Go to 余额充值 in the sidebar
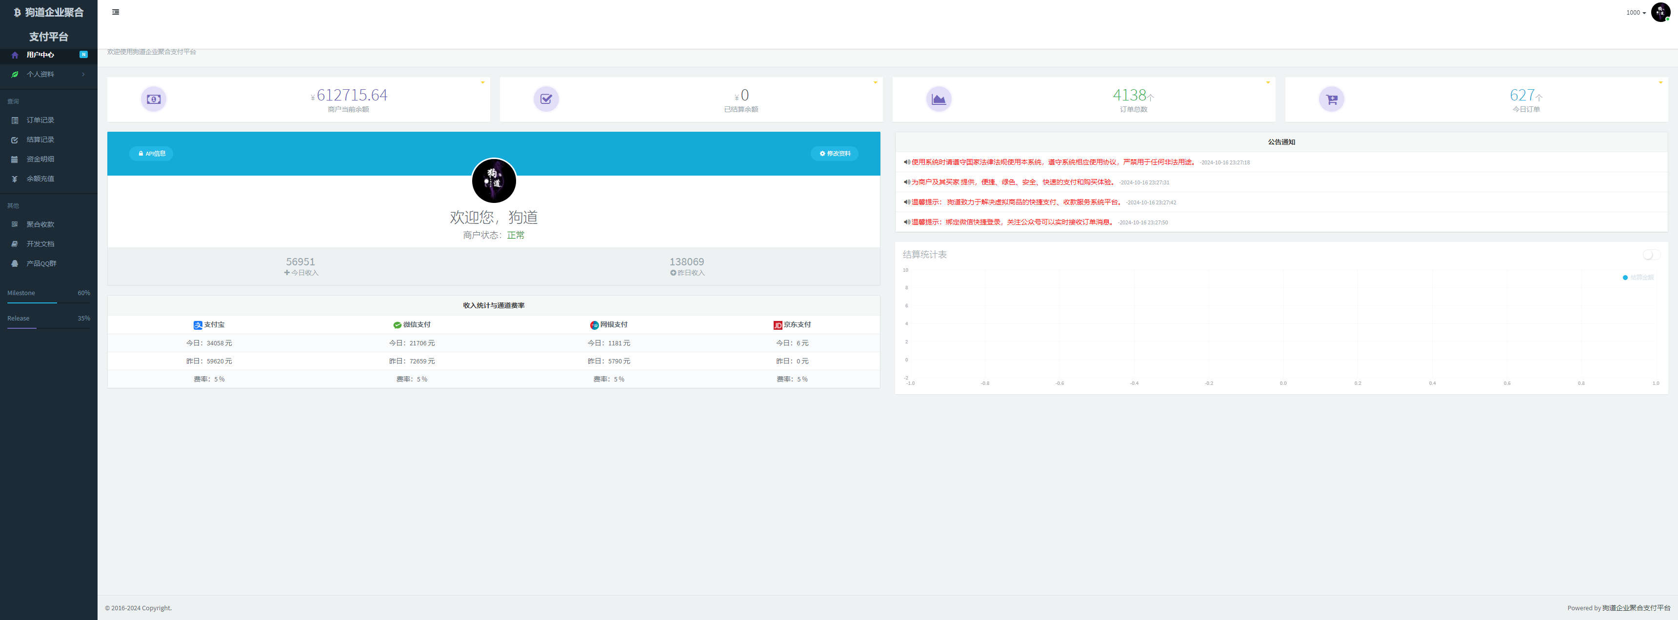The height and width of the screenshot is (620, 1678). 40,179
